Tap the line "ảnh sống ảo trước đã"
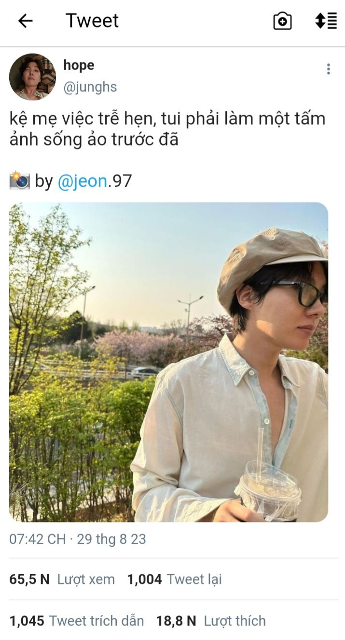Viewport: 345px width, 640px height. point(94,140)
